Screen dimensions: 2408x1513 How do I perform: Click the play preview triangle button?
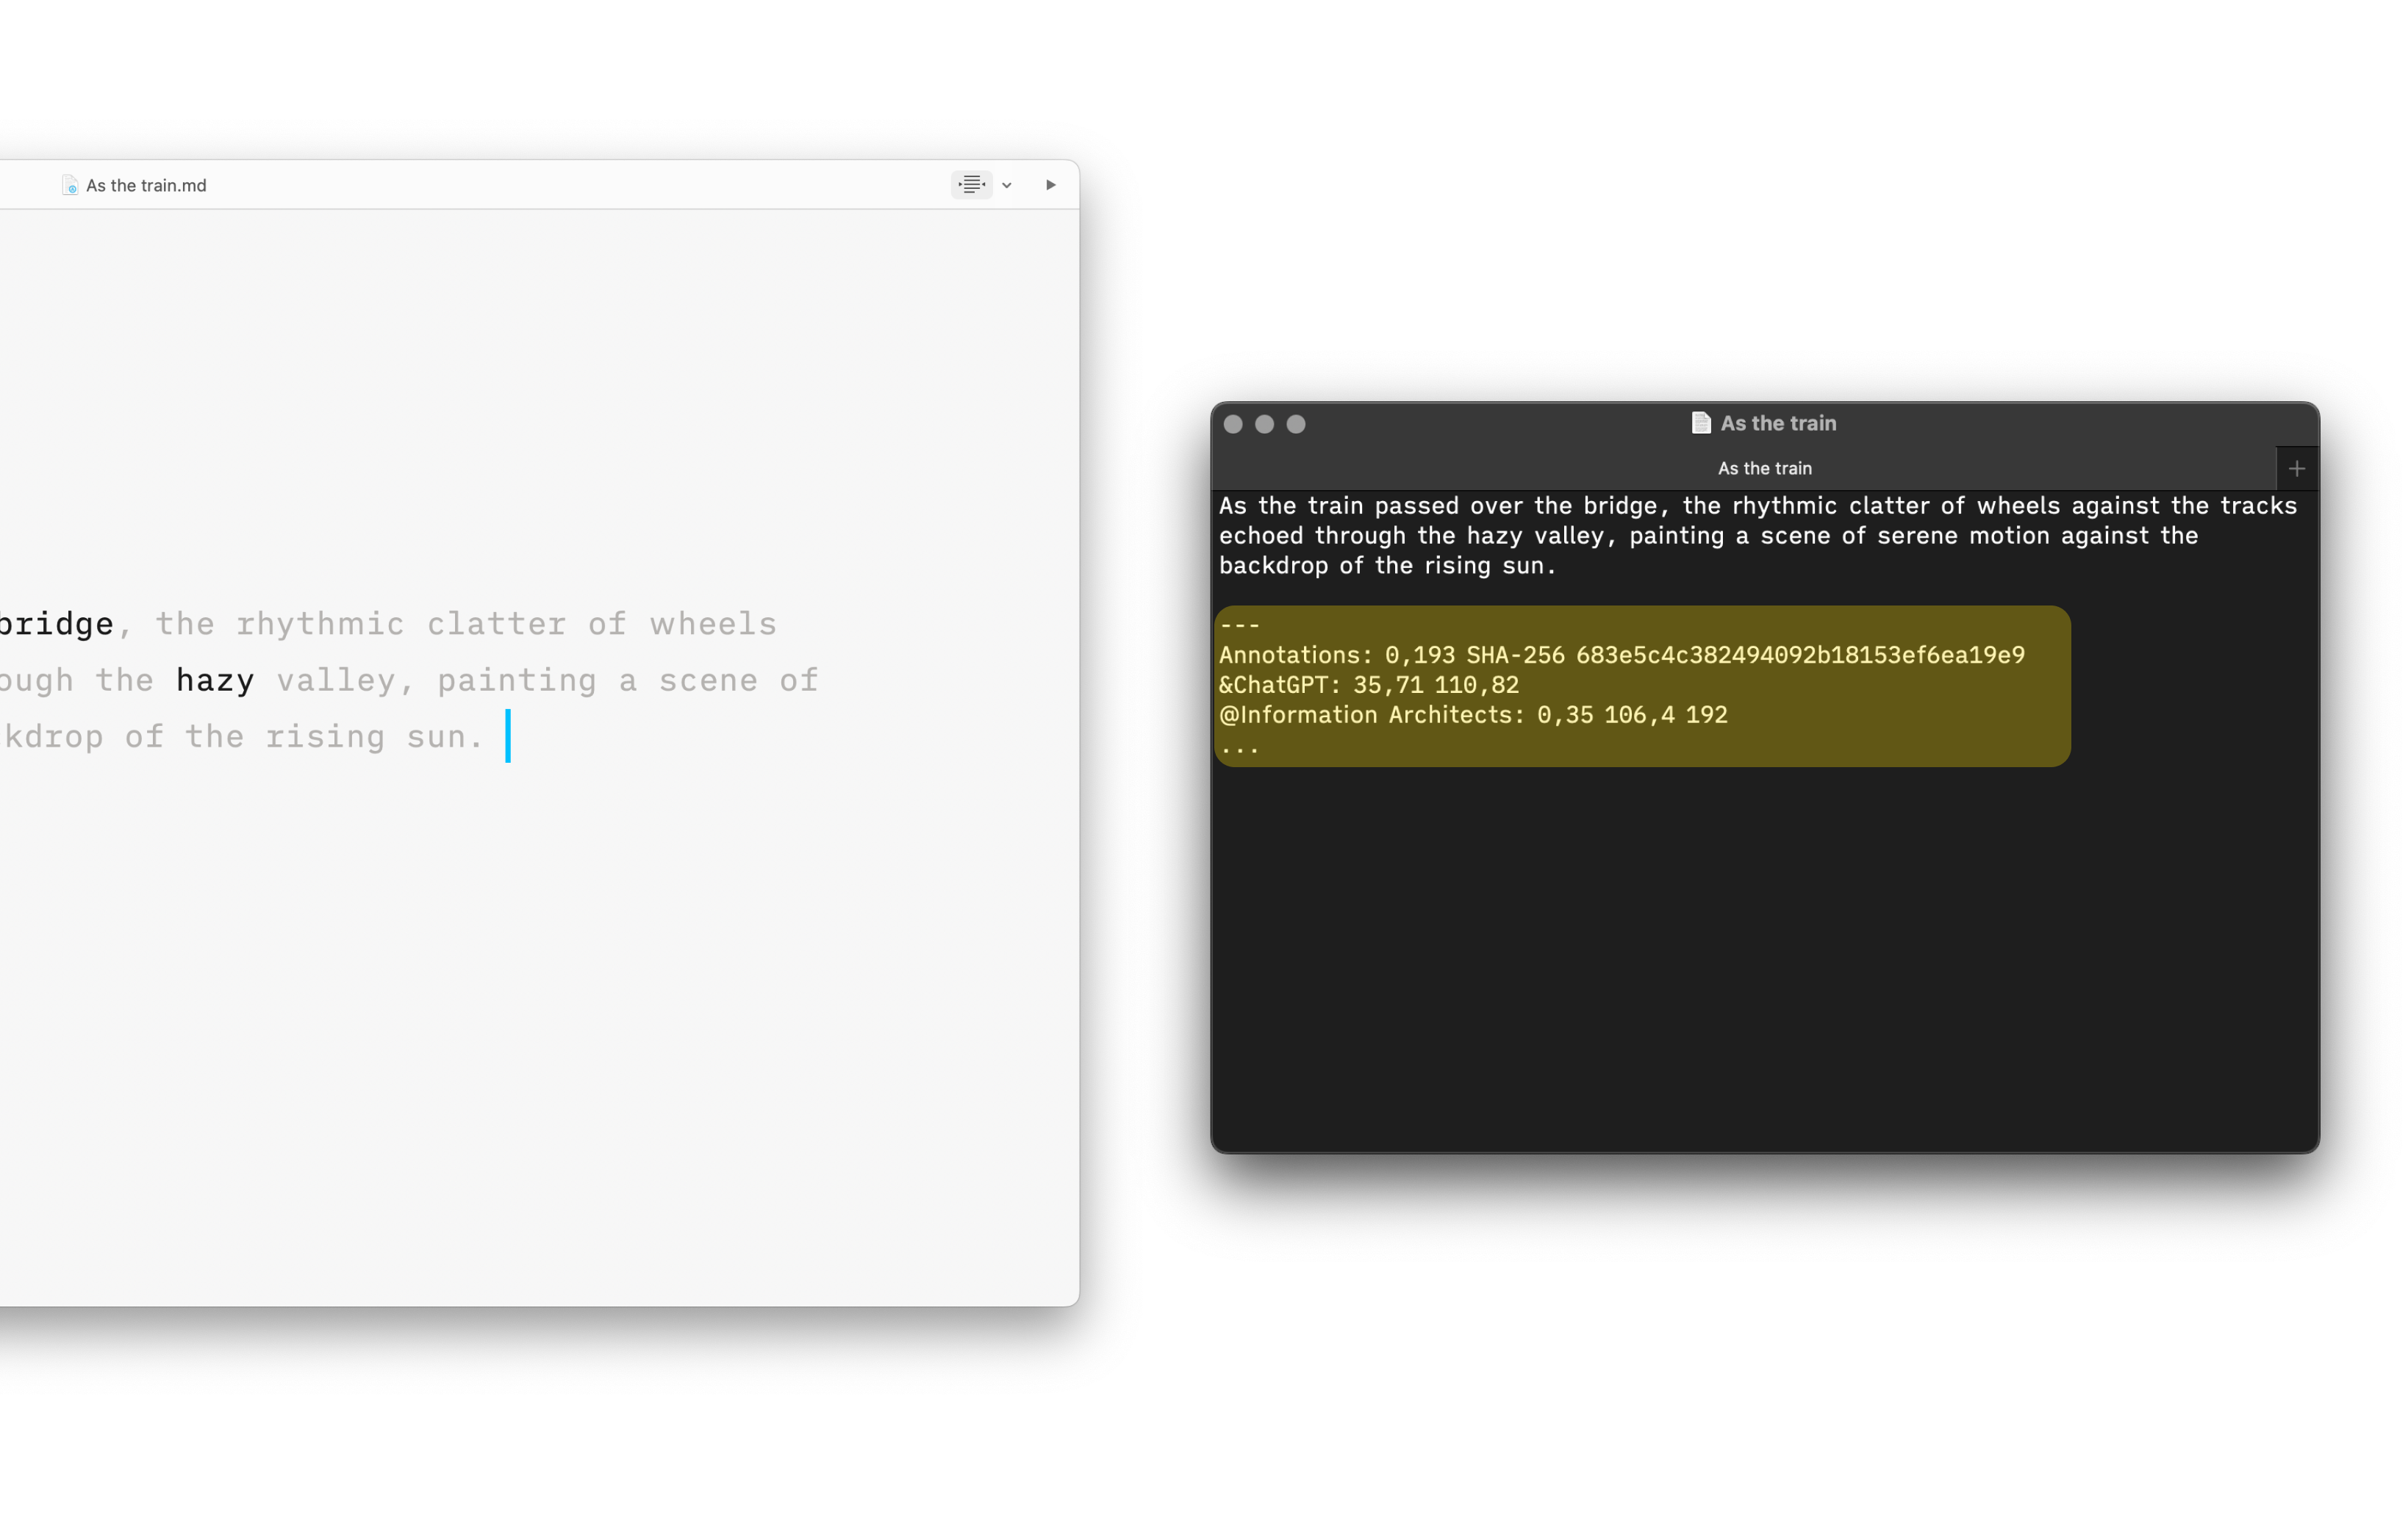1050,185
